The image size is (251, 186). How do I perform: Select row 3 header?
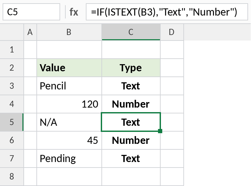tap(12, 86)
